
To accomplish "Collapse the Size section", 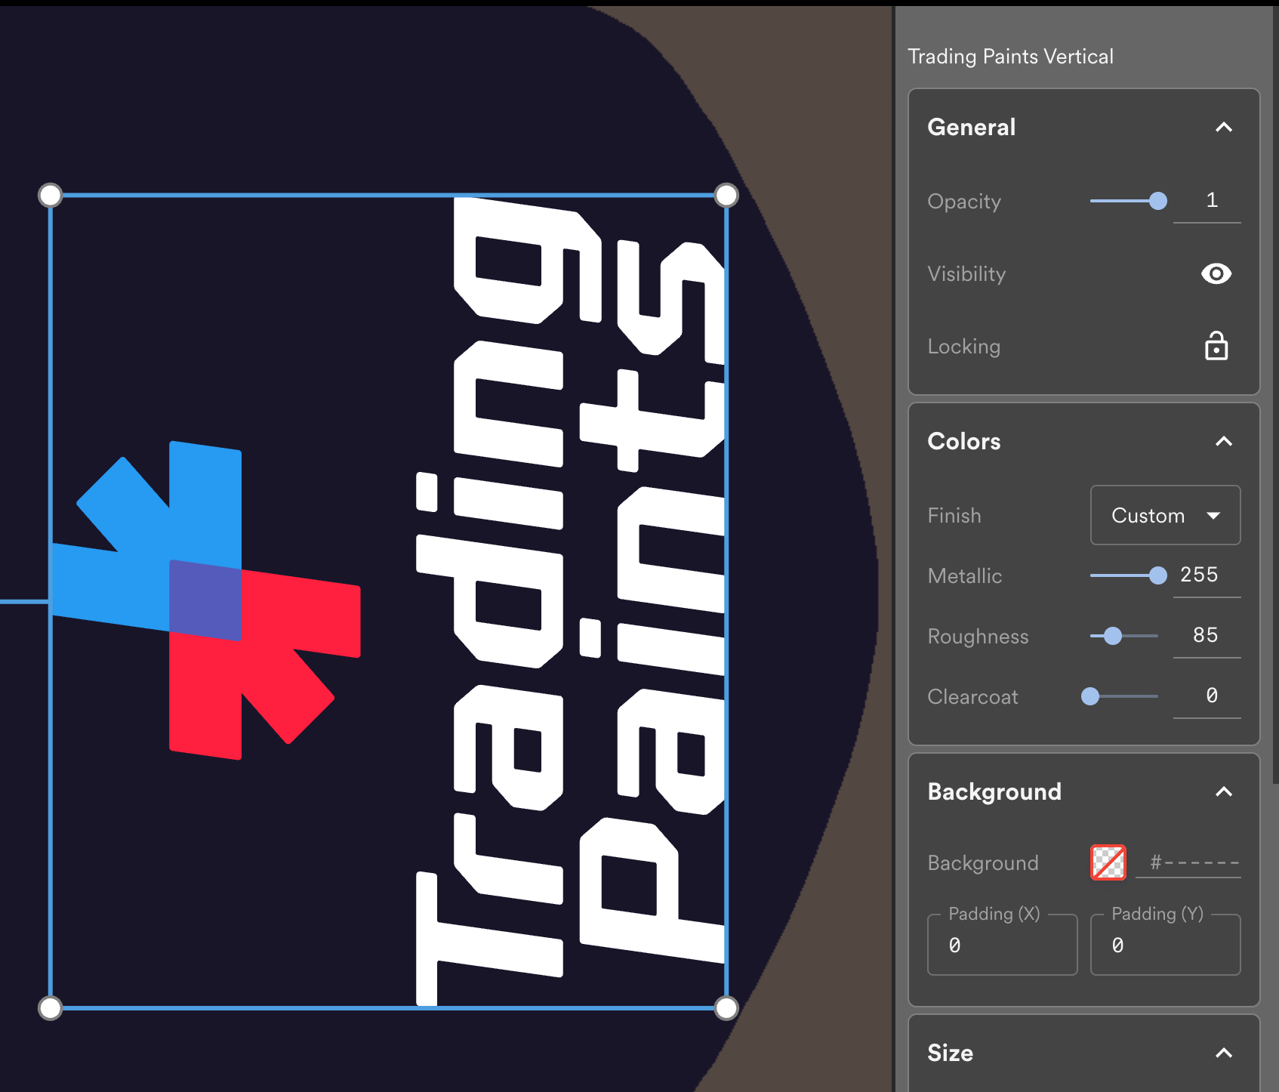I will click(1224, 1053).
